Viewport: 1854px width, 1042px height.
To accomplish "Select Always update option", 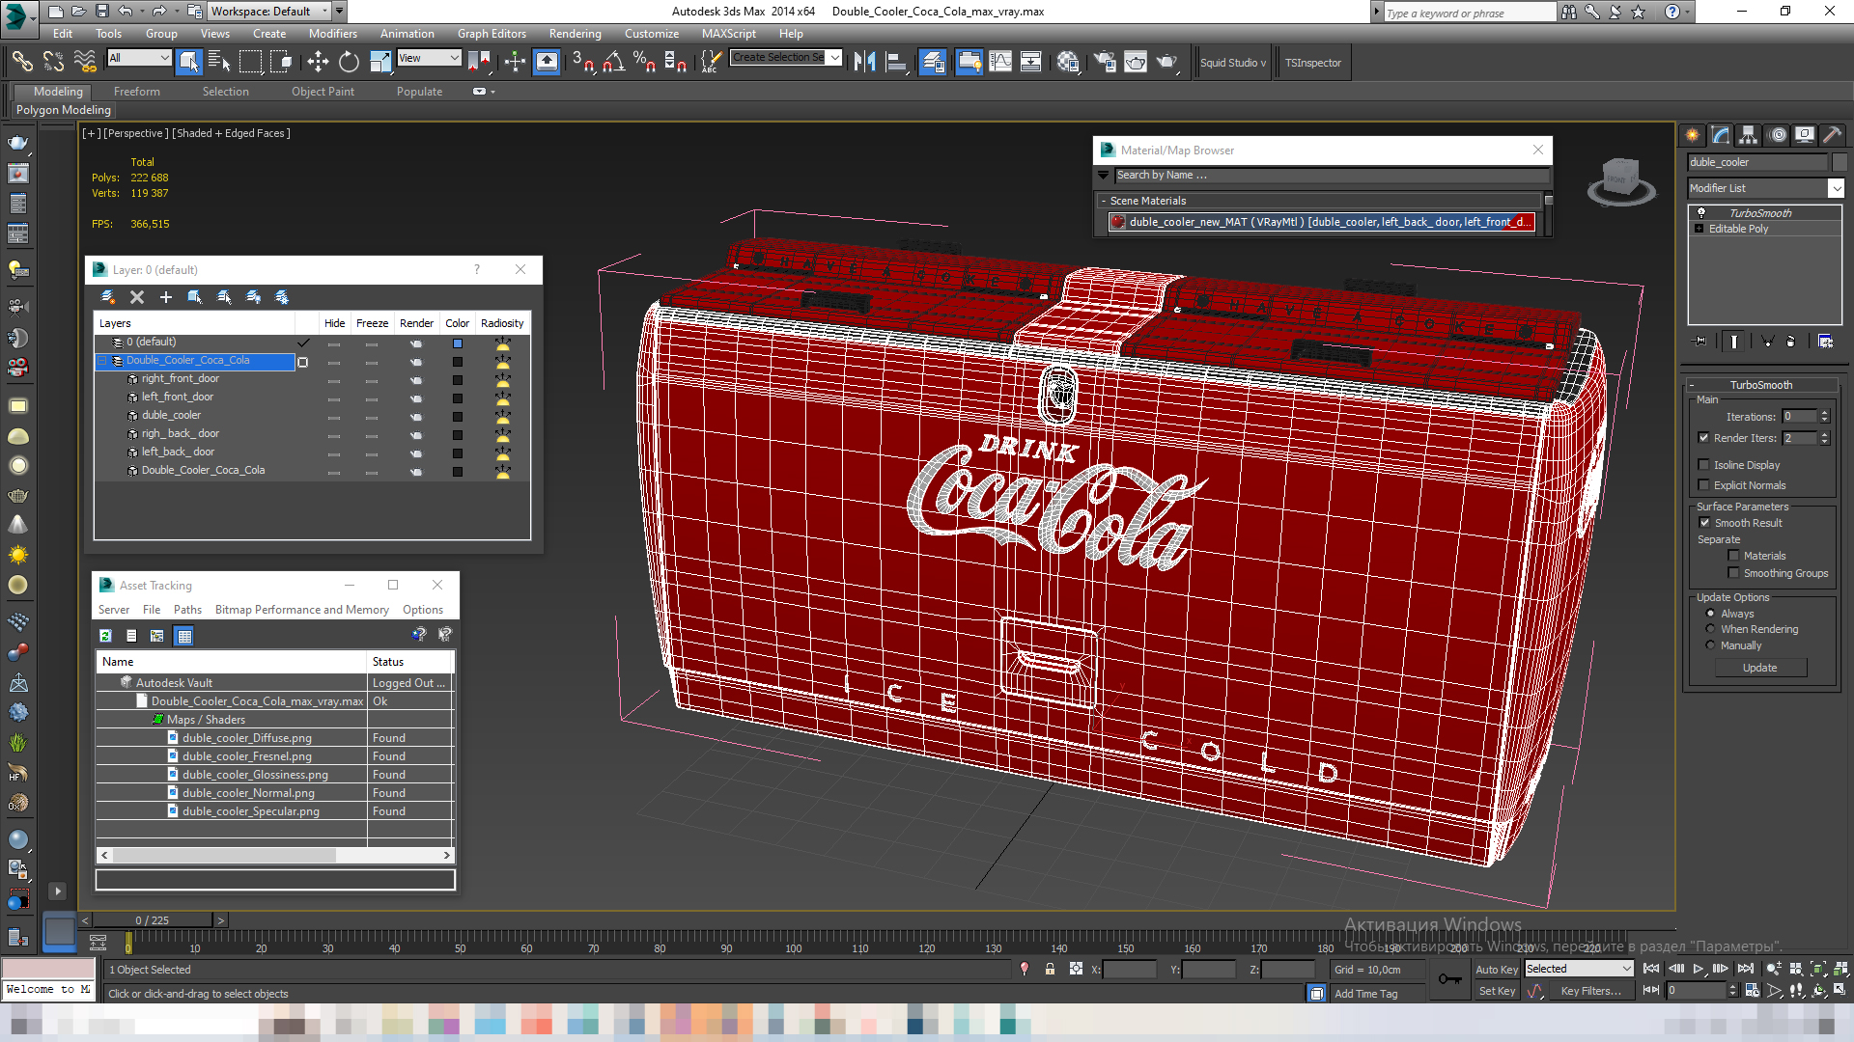I will [1710, 614].
